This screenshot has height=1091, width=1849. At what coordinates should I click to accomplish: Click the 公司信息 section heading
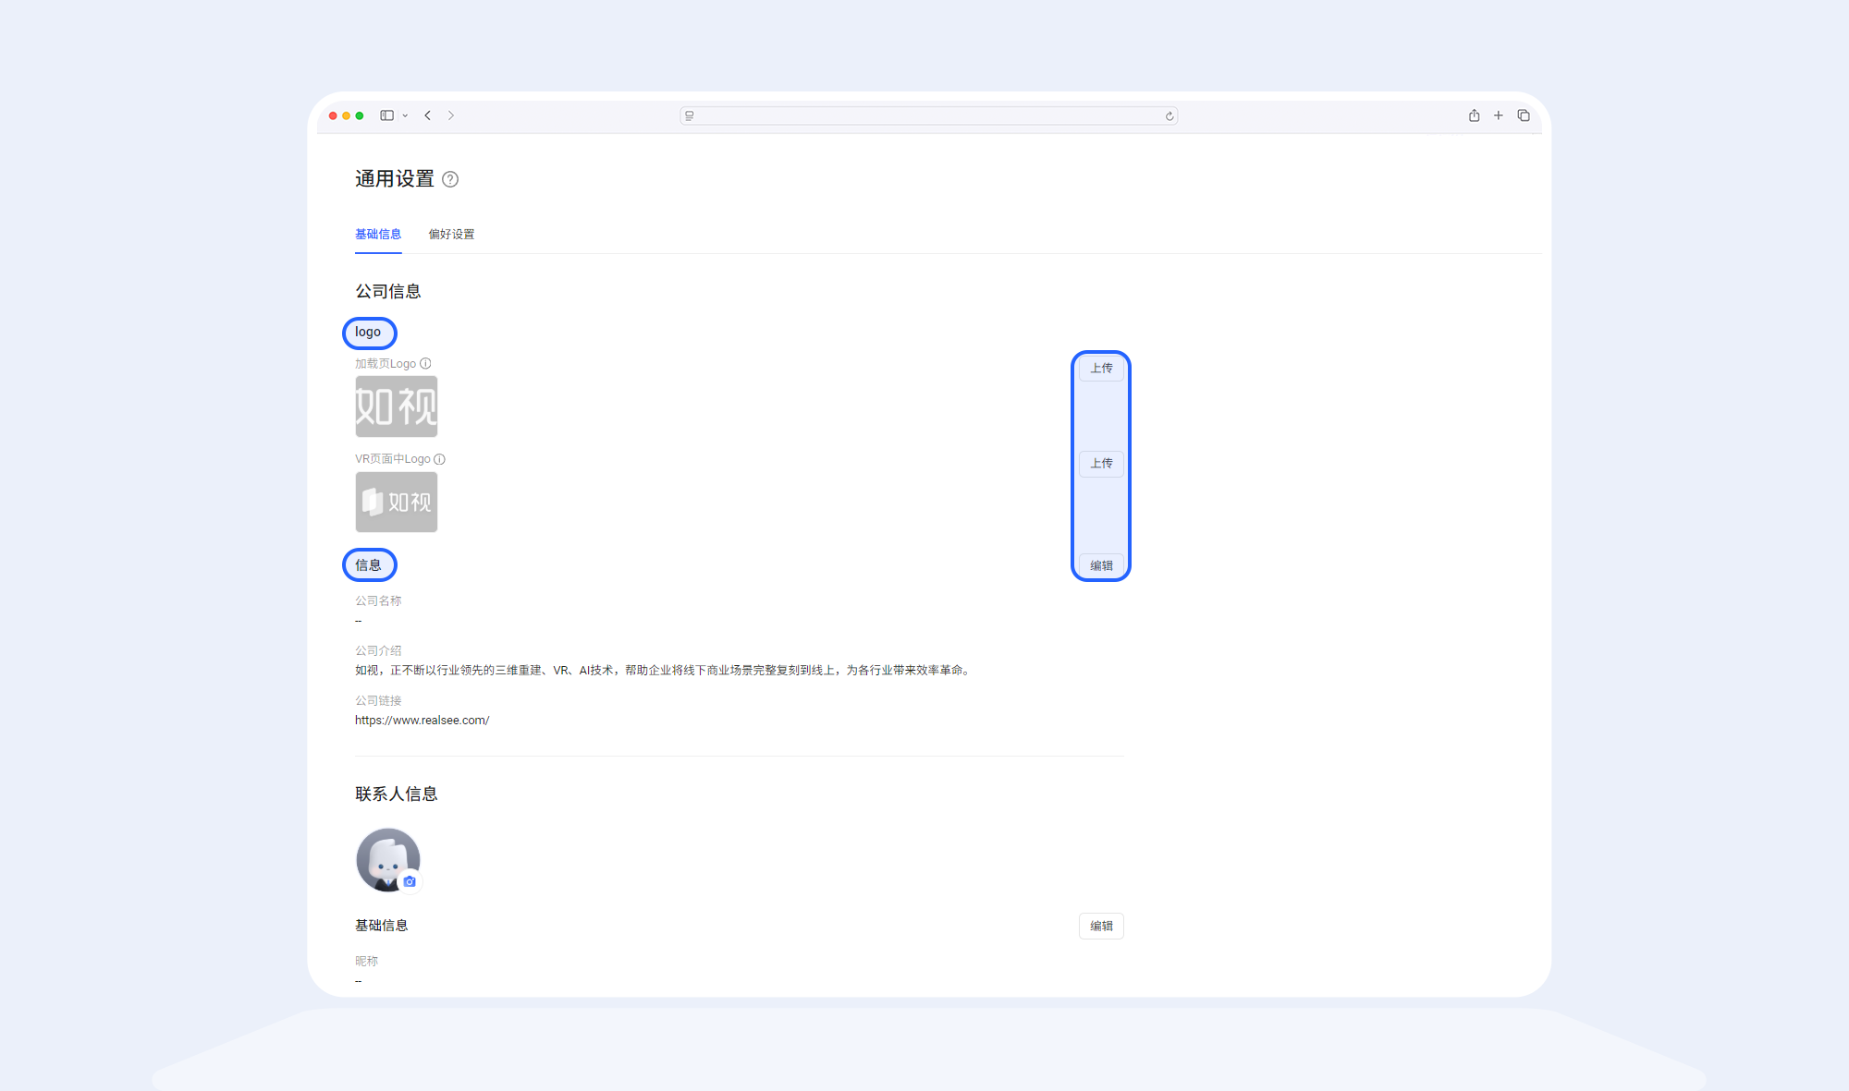coord(388,292)
